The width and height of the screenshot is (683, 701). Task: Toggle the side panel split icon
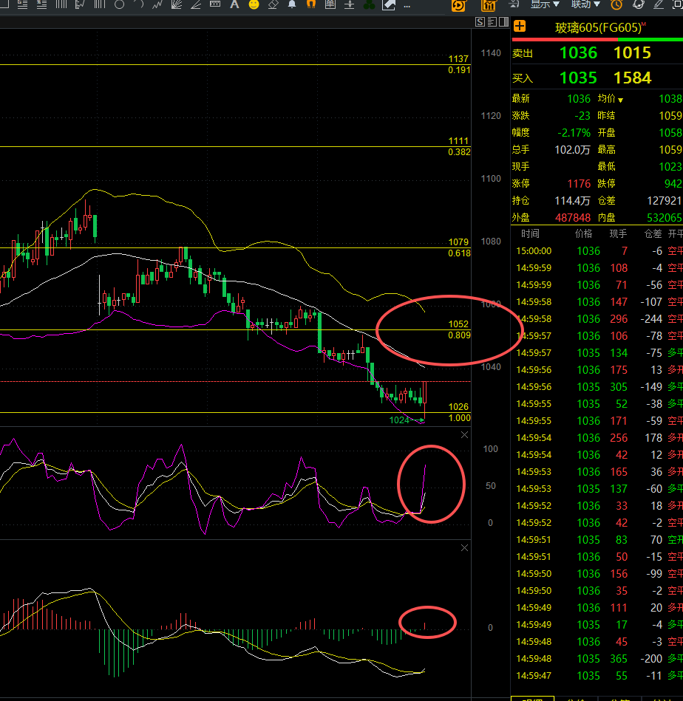click(x=504, y=22)
